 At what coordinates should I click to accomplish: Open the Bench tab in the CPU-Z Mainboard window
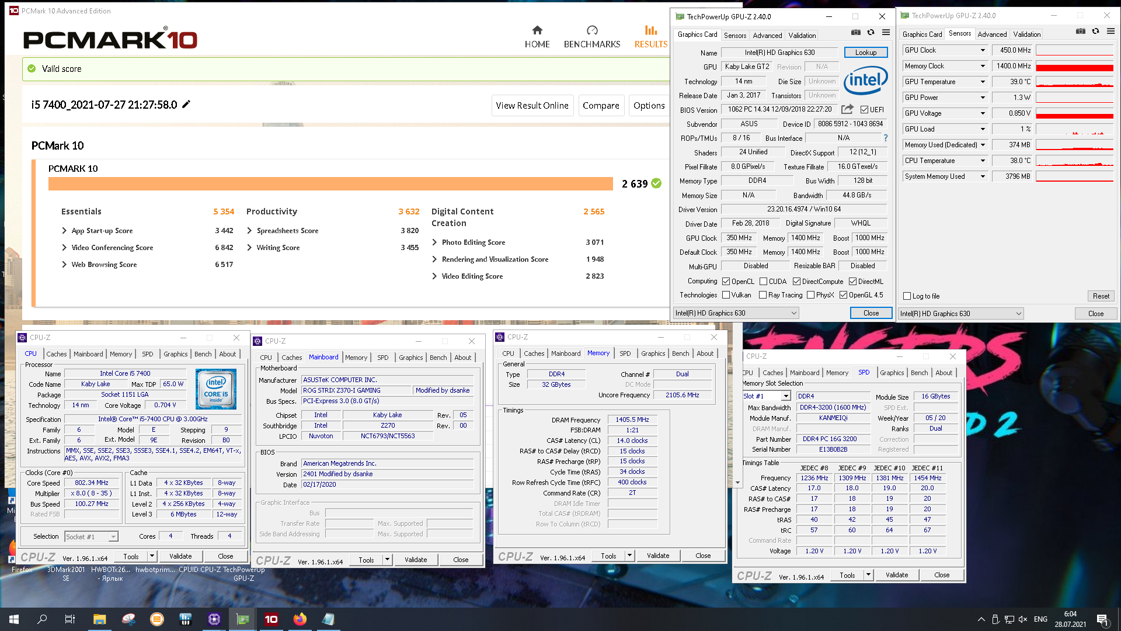[438, 358]
